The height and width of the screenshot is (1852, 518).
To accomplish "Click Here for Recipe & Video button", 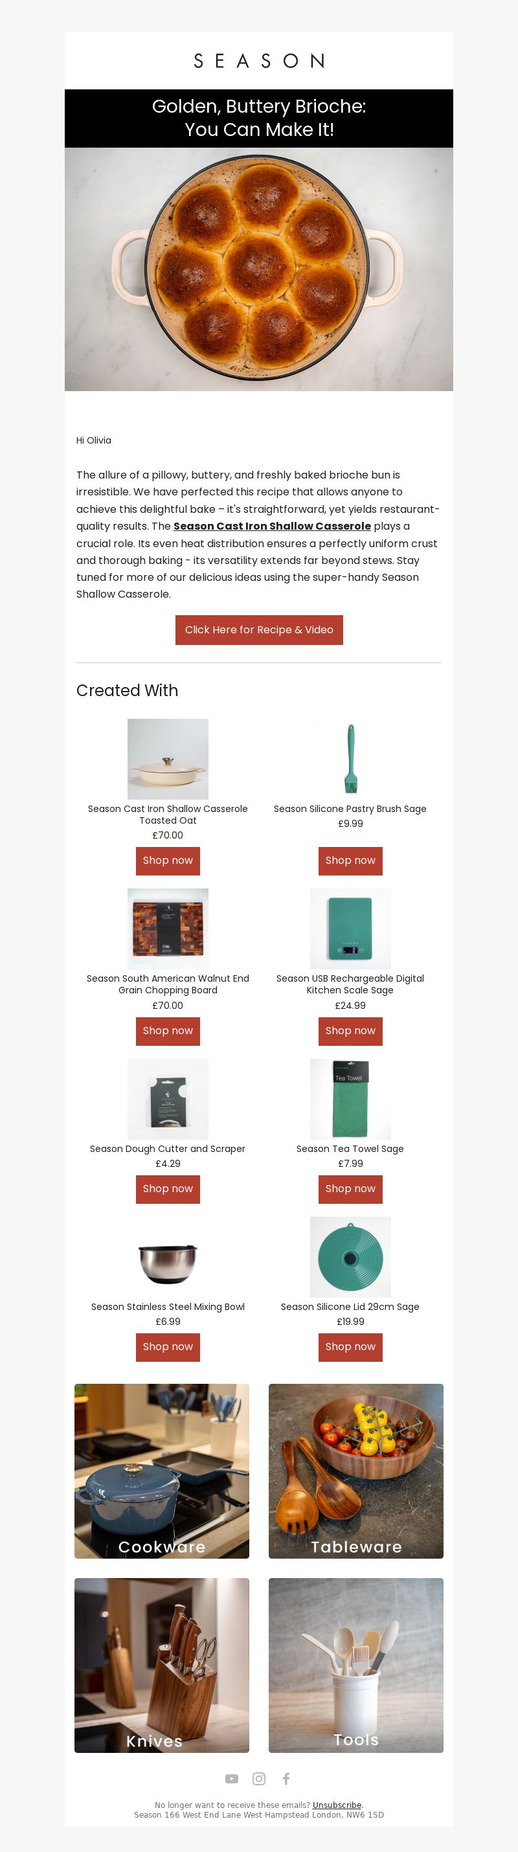I will [x=258, y=630].
